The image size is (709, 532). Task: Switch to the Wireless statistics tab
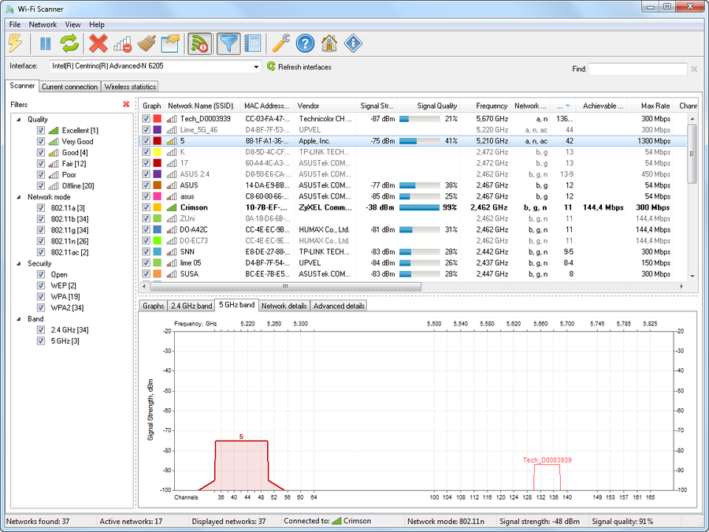point(130,87)
